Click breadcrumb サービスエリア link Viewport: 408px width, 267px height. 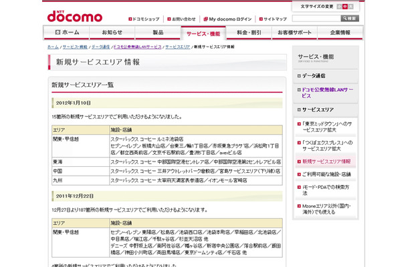pyautogui.click(x=177, y=47)
